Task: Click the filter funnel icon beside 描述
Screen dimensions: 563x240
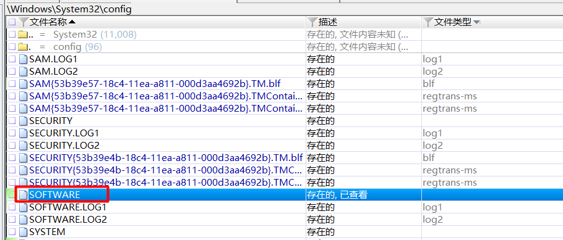Action: pos(312,22)
